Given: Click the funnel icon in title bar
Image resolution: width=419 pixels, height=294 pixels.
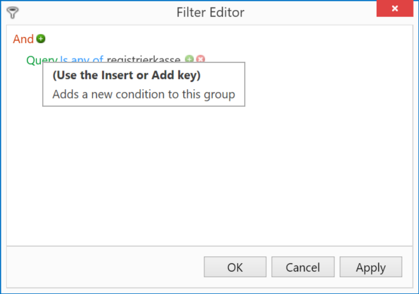Looking at the screenshot, I should [x=12, y=13].
